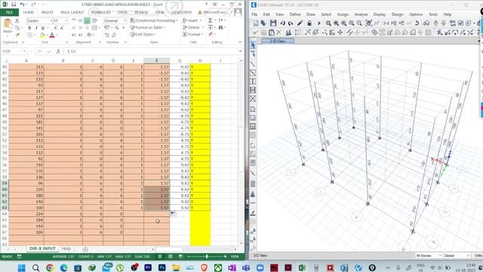483x272 pixels.
Task: Activate the Format Painter brush in Excel
Action: pos(17,35)
